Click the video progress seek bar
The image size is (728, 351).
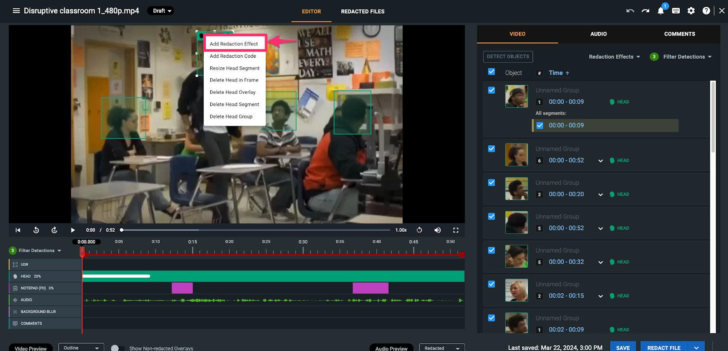pyautogui.click(x=255, y=230)
